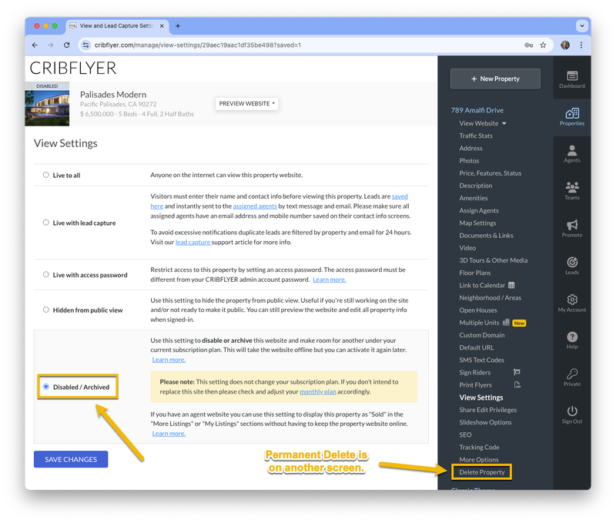Select Live with lead capture option
The height and width of the screenshot is (523, 616).
click(46, 223)
